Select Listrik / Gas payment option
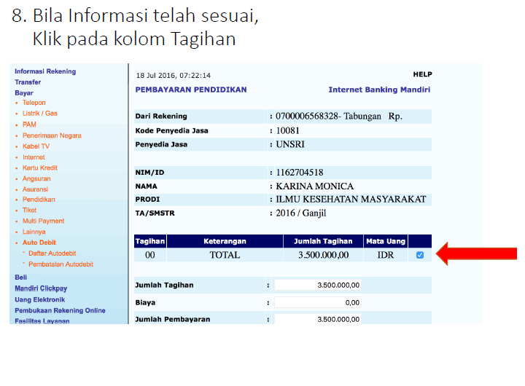 pos(39,114)
